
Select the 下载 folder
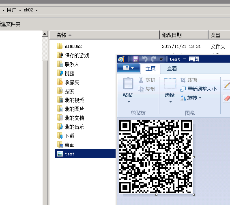(66, 136)
